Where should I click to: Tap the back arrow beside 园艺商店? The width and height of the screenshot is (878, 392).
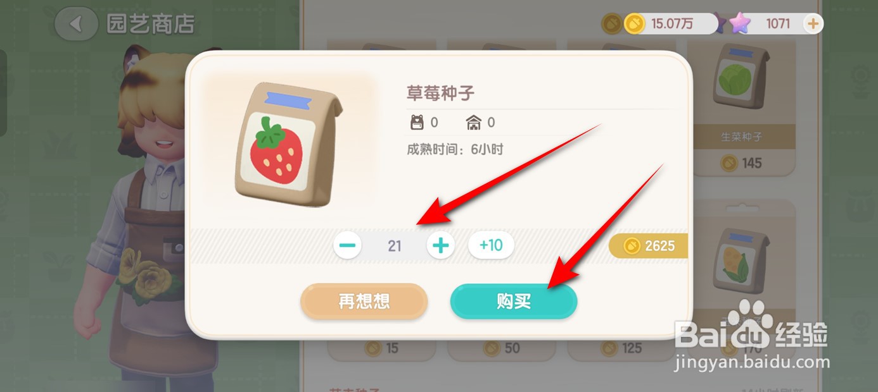(76, 24)
